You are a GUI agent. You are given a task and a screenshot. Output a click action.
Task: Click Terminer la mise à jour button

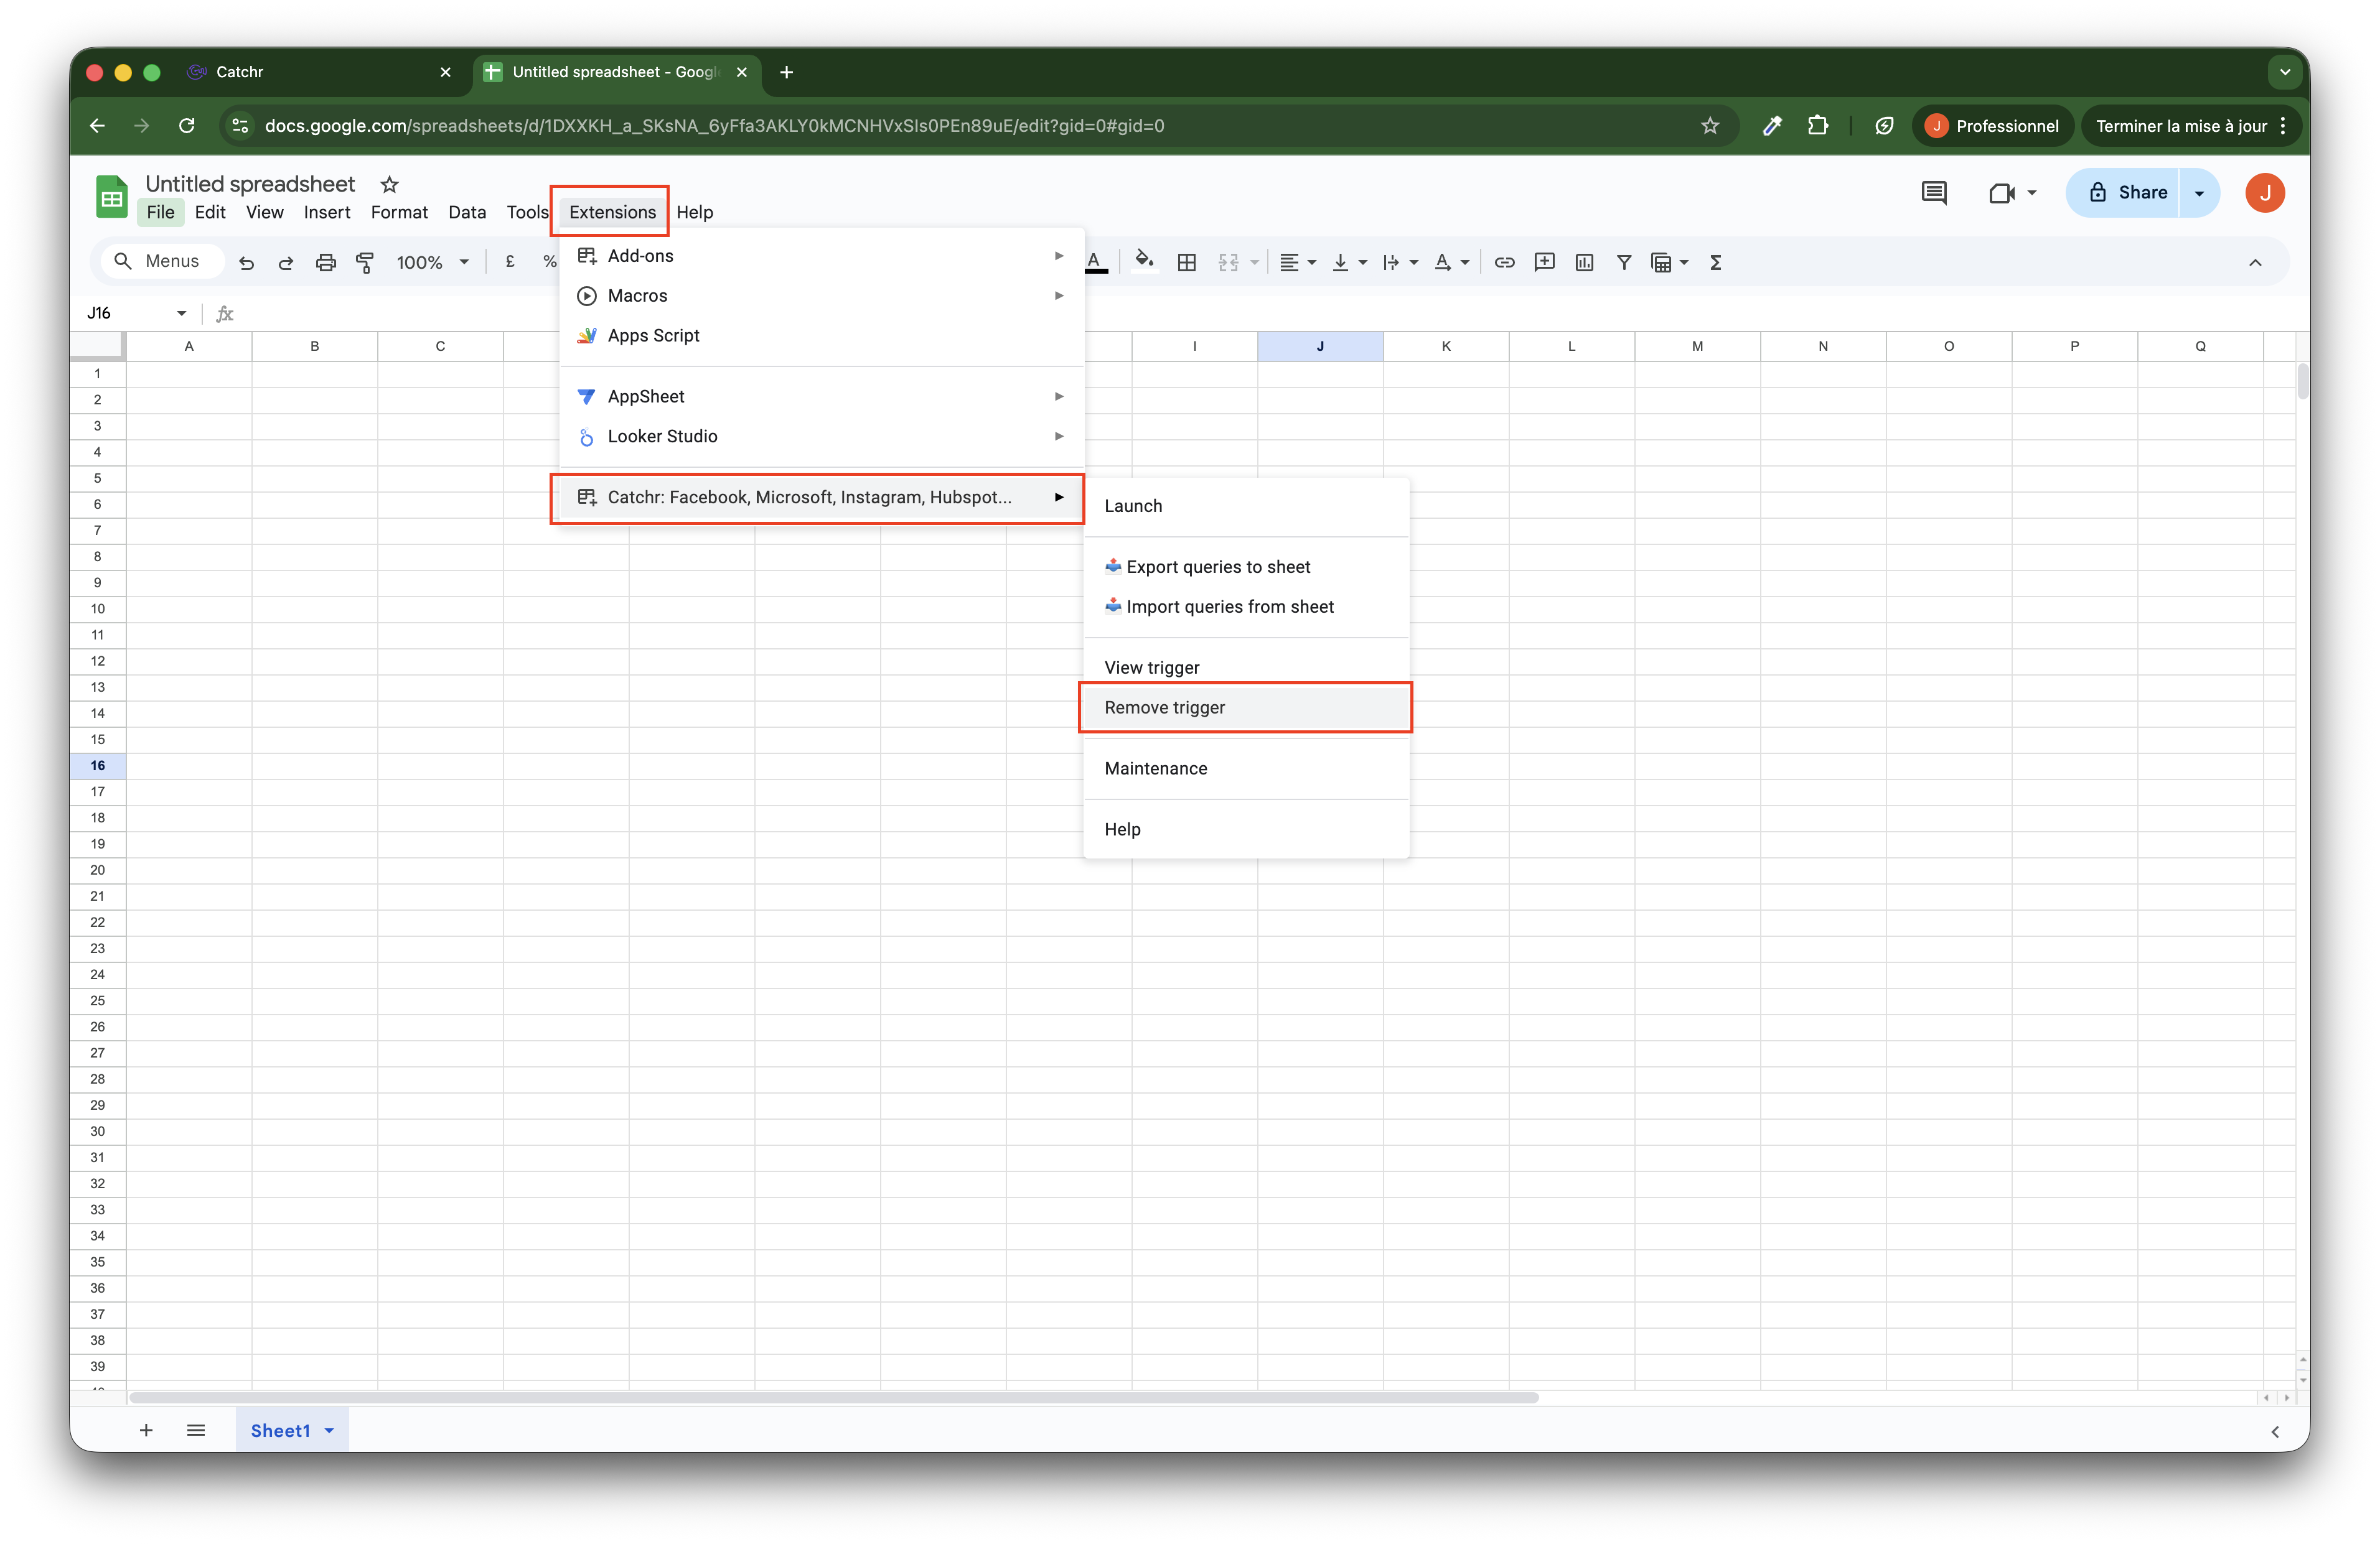click(2181, 126)
